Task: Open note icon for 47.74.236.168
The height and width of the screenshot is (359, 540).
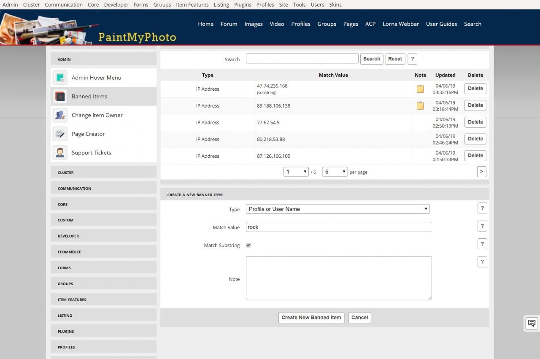Action: (x=420, y=89)
